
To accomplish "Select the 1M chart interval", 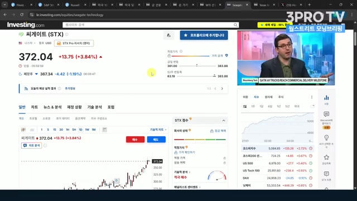I will click(94, 130).
